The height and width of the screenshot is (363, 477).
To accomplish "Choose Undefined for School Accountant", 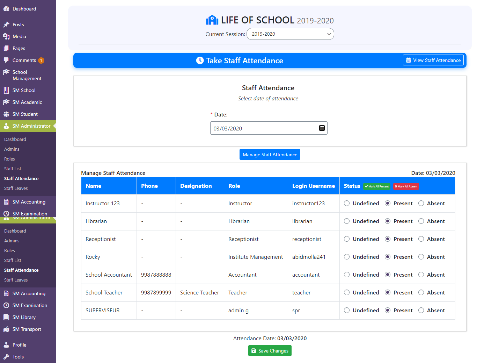I will (x=347, y=275).
